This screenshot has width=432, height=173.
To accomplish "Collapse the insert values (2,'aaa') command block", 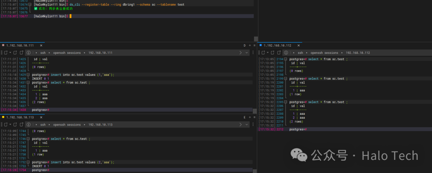I will pos(28,162).
